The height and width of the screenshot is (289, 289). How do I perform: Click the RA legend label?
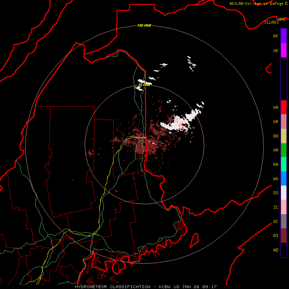point(276,165)
